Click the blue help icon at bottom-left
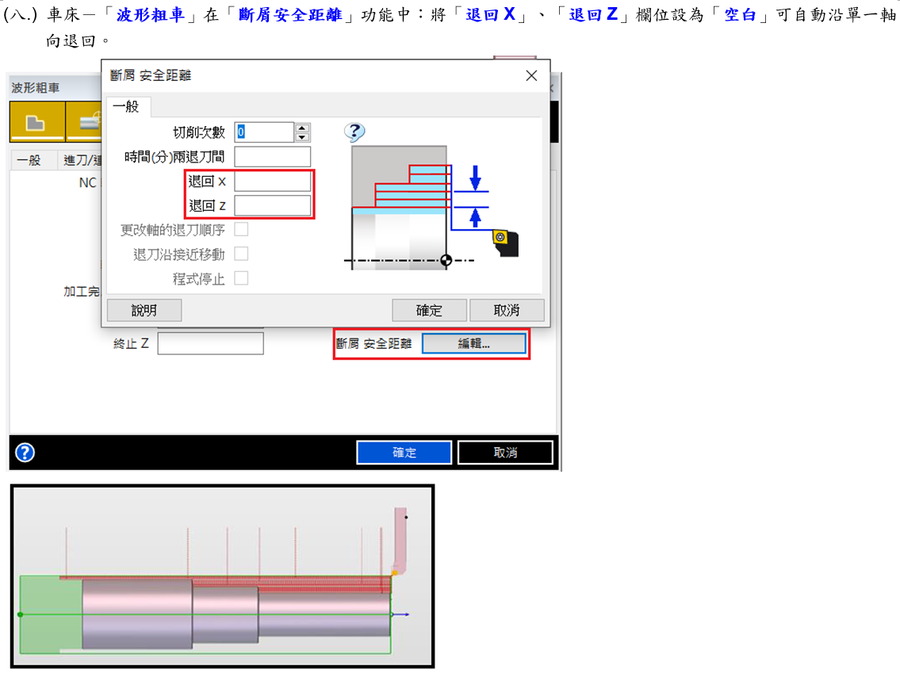900x677 pixels. click(x=25, y=453)
